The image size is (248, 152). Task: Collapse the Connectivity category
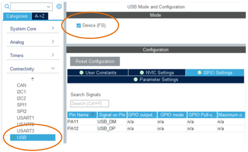[33, 69]
